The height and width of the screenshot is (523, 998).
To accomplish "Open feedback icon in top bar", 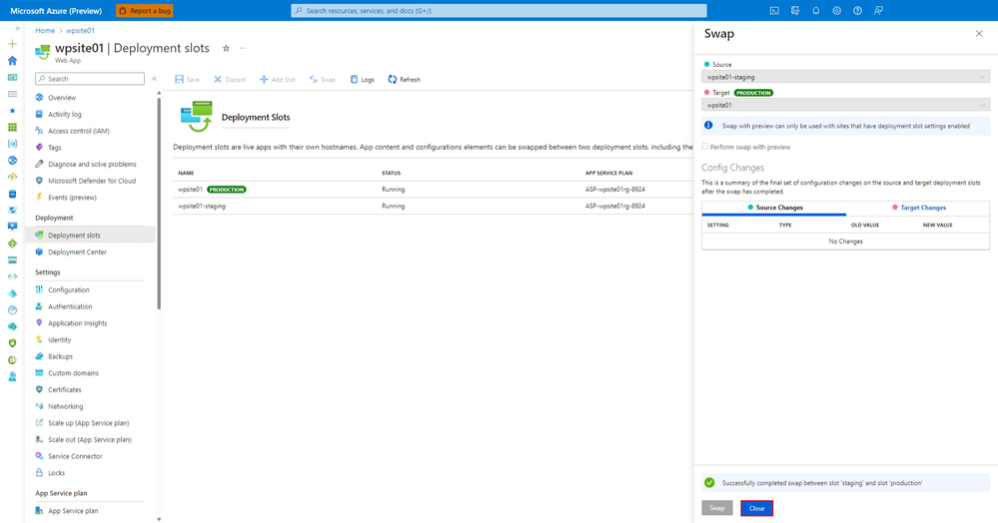I will point(878,11).
